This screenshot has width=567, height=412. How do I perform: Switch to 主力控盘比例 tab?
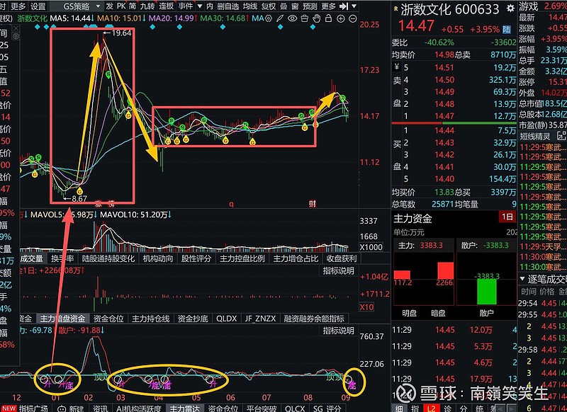pos(242,258)
